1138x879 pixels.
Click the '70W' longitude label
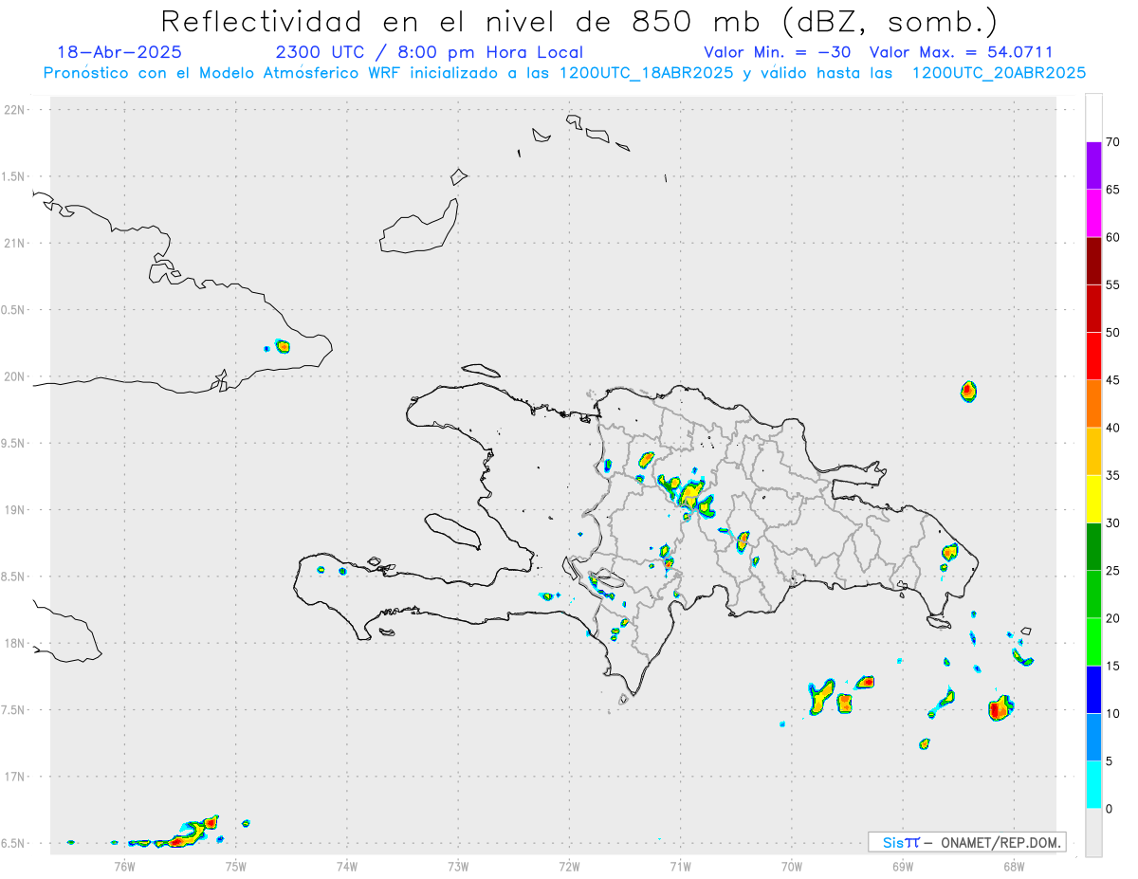pos(791,866)
